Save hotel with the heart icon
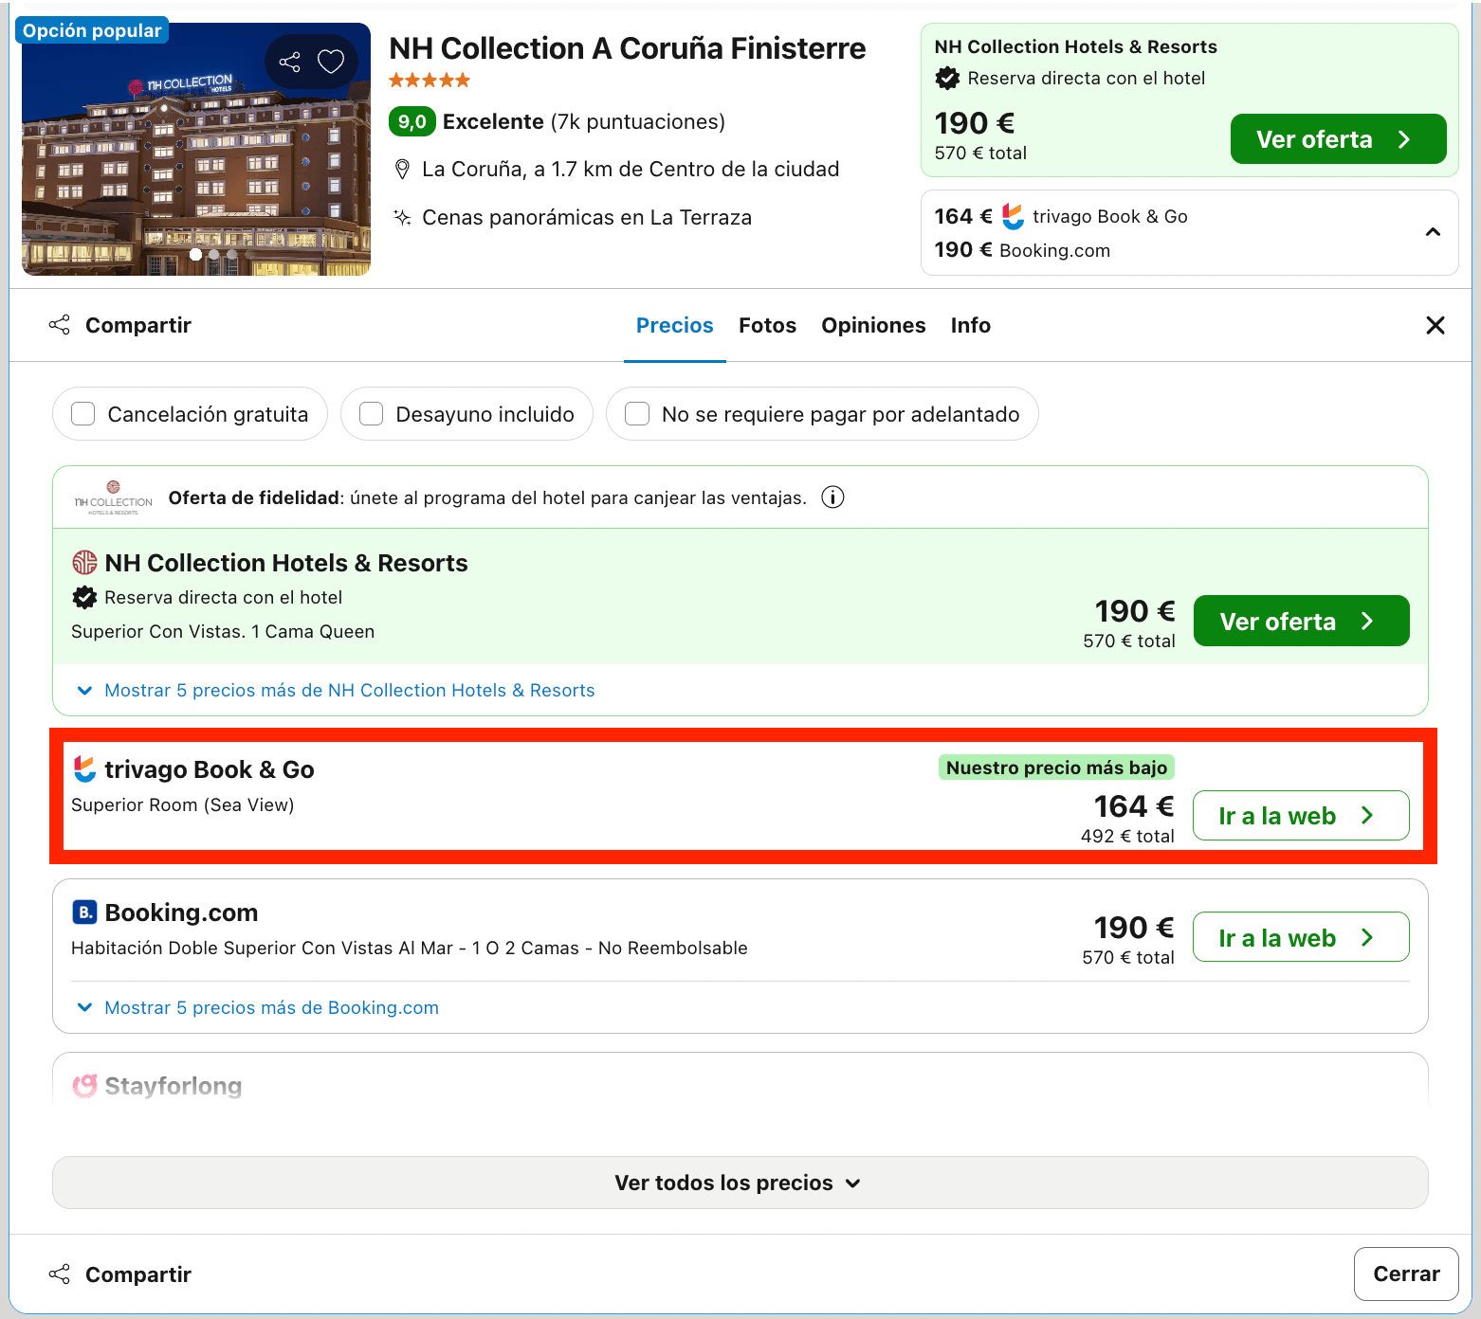The width and height of the screenshot is (1481, 1319). [331, 63]
